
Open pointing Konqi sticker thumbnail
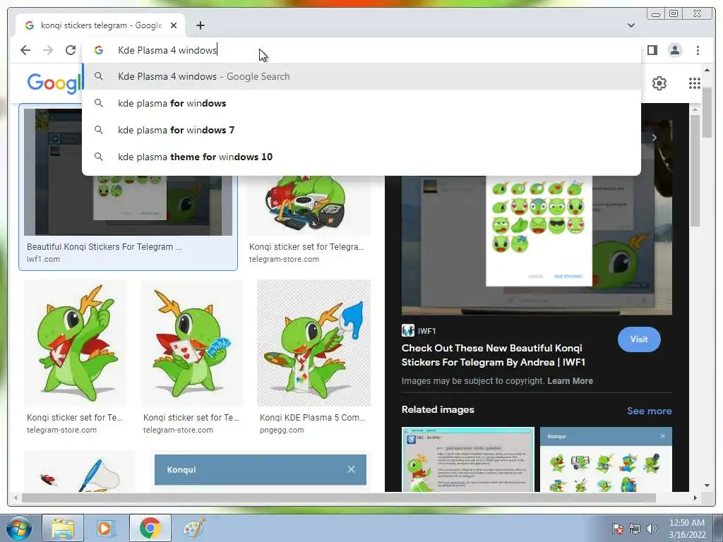(75, 343)
